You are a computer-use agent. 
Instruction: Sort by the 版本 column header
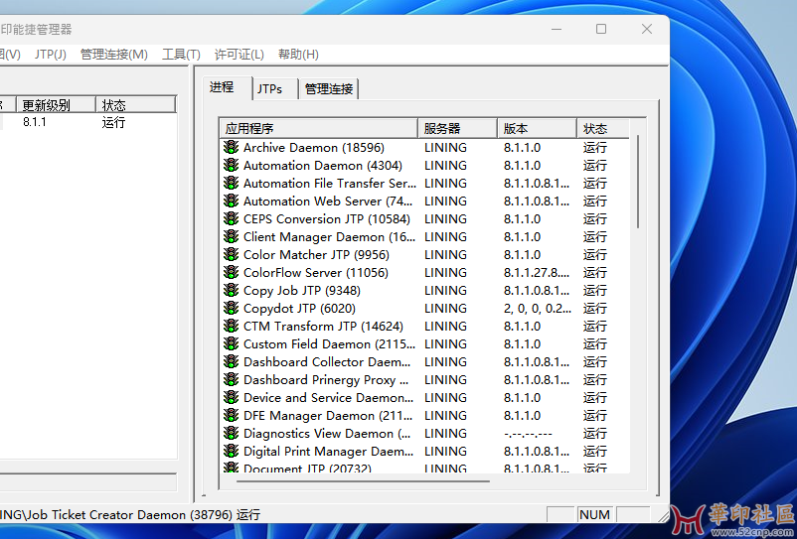(538, 128)
